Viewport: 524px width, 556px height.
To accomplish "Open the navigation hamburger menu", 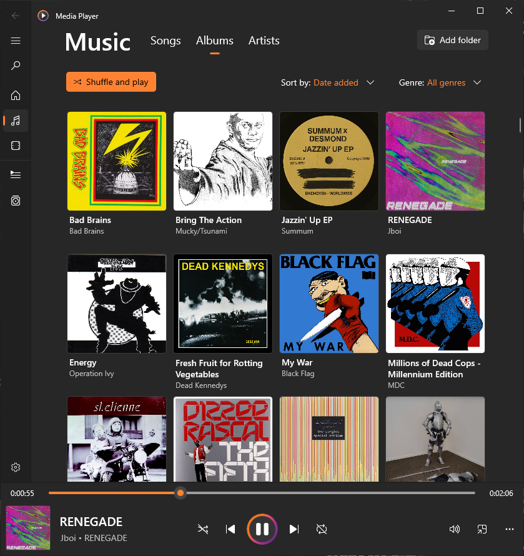I will coord(16,41).
